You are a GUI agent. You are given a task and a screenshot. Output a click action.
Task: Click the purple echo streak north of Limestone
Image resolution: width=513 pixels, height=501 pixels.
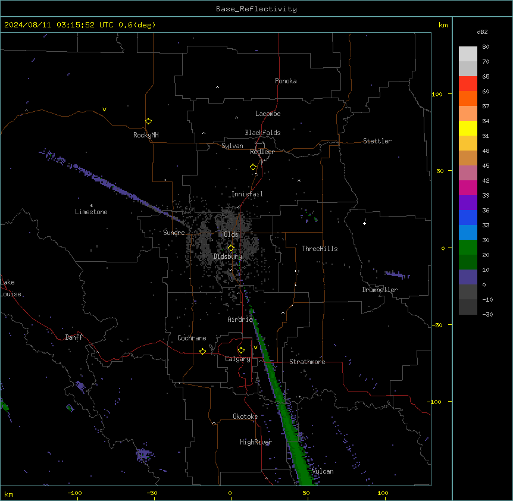tap(111, 185)
